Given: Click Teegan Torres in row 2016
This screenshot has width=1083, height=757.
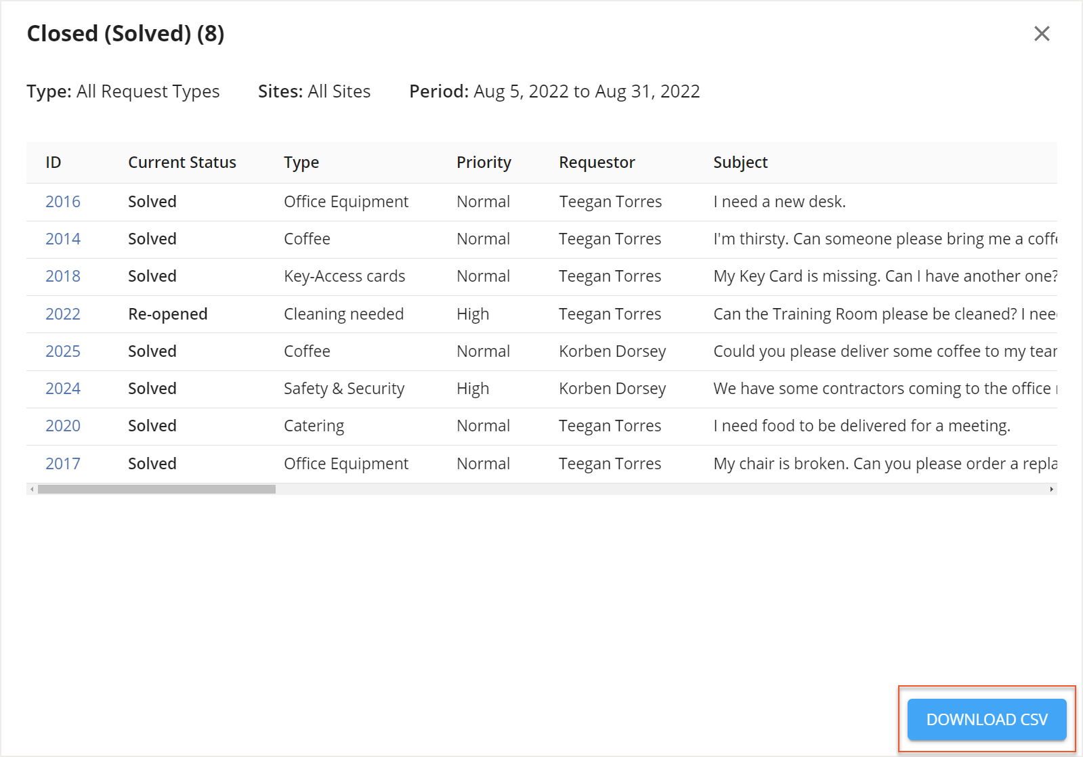Looking at the screenshot, I should tap(610, 202).
